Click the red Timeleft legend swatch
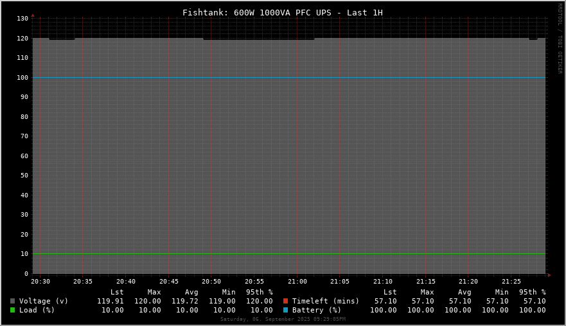Screen dimensions: 566x326 click(285, 301)
